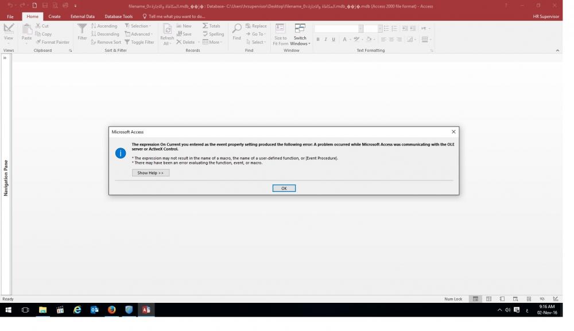The height and width of the screenshot is (331, 574).
Task: Click the Paste icon
Action: click(x=27, y=29)
